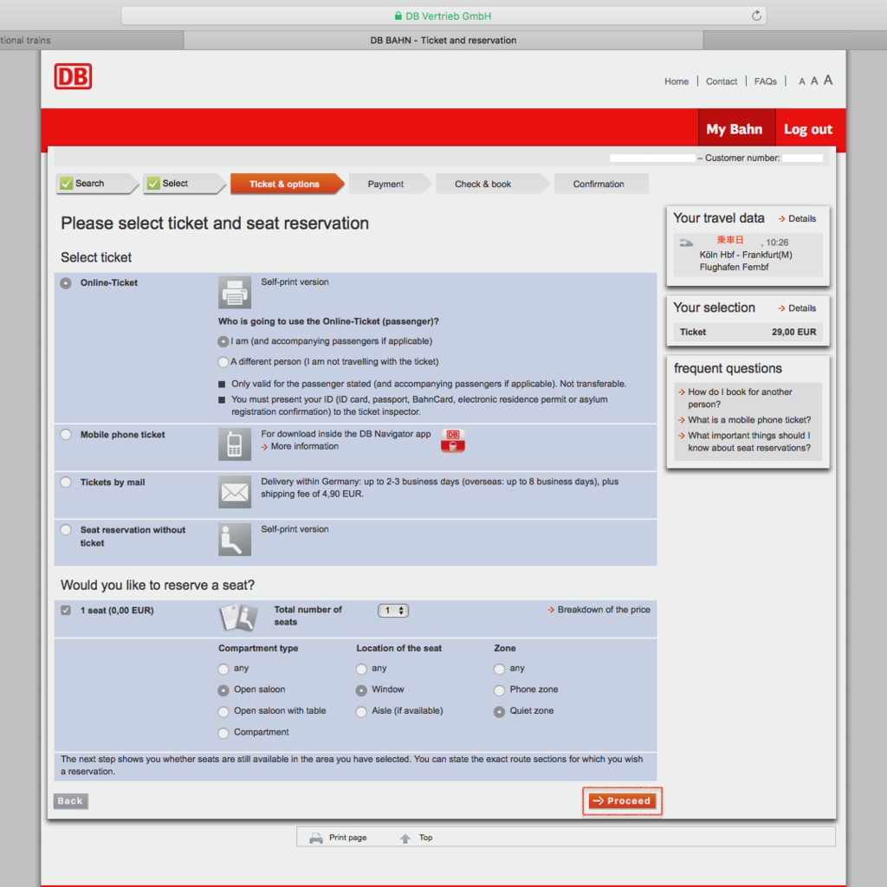The width and height of the screenshot is (887, 887).
Task: Click the Ticket & options step
Action: (x=286, y=184)
